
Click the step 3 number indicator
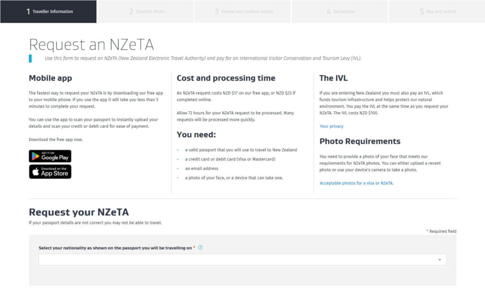(217, 11)
